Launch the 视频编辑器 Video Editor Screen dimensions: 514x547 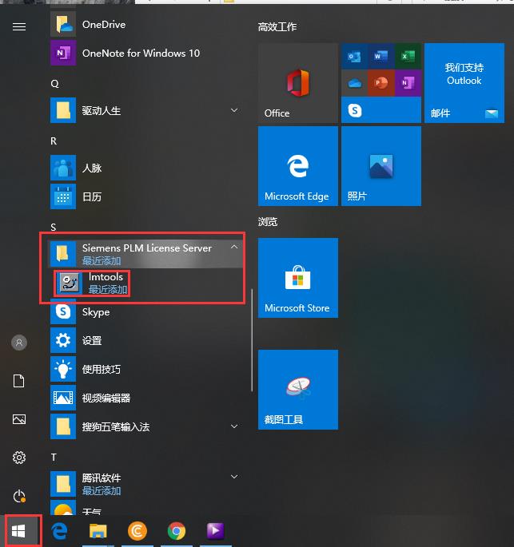pos(146,398)
